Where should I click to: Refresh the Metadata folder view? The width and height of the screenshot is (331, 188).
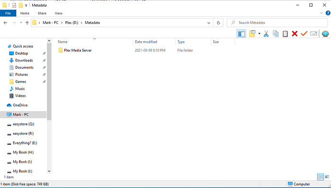(218, 23)
